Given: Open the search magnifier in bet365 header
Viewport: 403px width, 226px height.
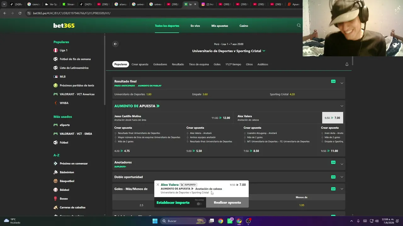Looking at the screenshot, I should [x=299, y=25].
